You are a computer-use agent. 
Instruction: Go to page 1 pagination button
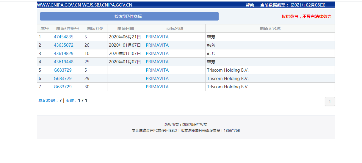(330, 101)
